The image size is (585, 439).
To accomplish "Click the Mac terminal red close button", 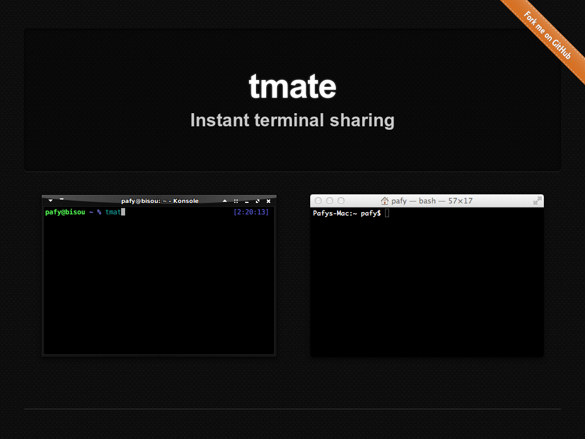I will [x=318, y=201].
